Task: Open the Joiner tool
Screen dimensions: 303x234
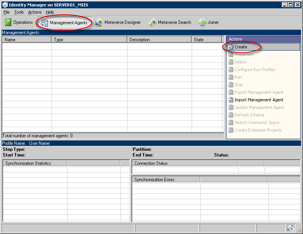Action: [x=201, y=22]
